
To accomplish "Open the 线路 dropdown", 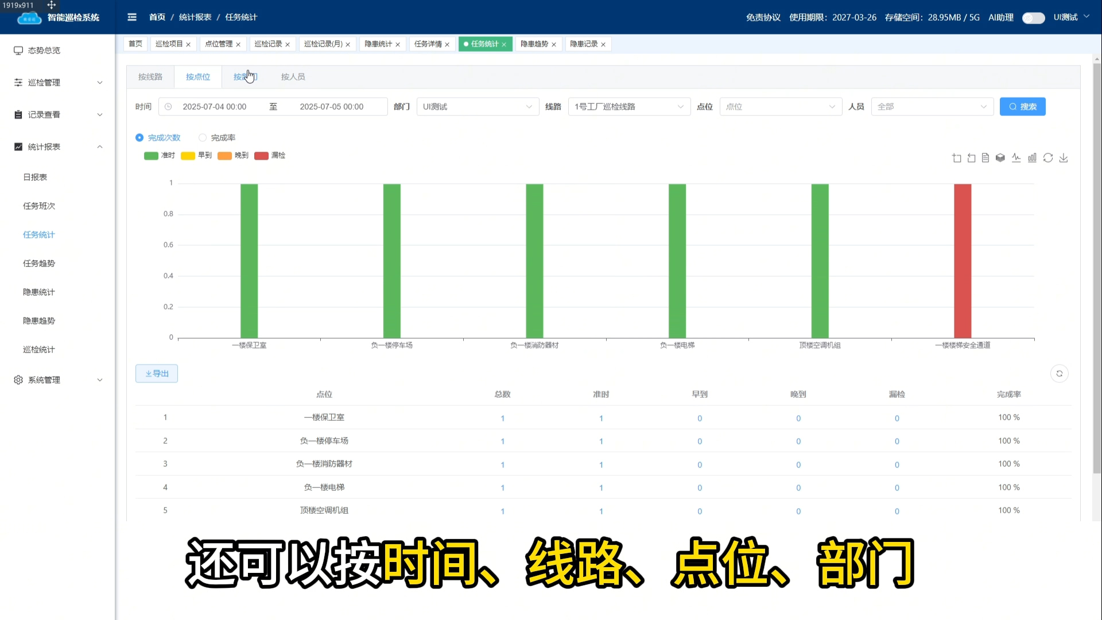I will click(629, 107).
